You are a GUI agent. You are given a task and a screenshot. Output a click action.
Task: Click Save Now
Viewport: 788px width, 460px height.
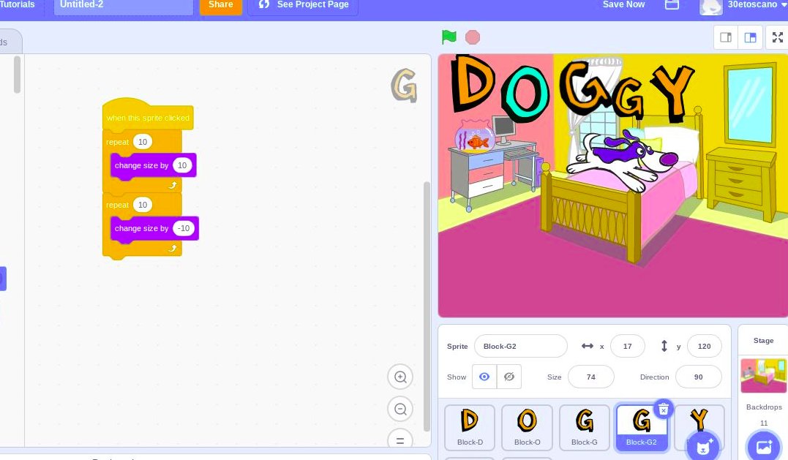(623, 4)
